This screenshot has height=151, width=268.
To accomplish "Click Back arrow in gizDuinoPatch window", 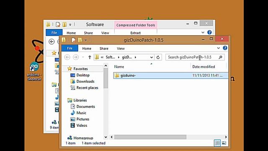I will pos(67,57).
